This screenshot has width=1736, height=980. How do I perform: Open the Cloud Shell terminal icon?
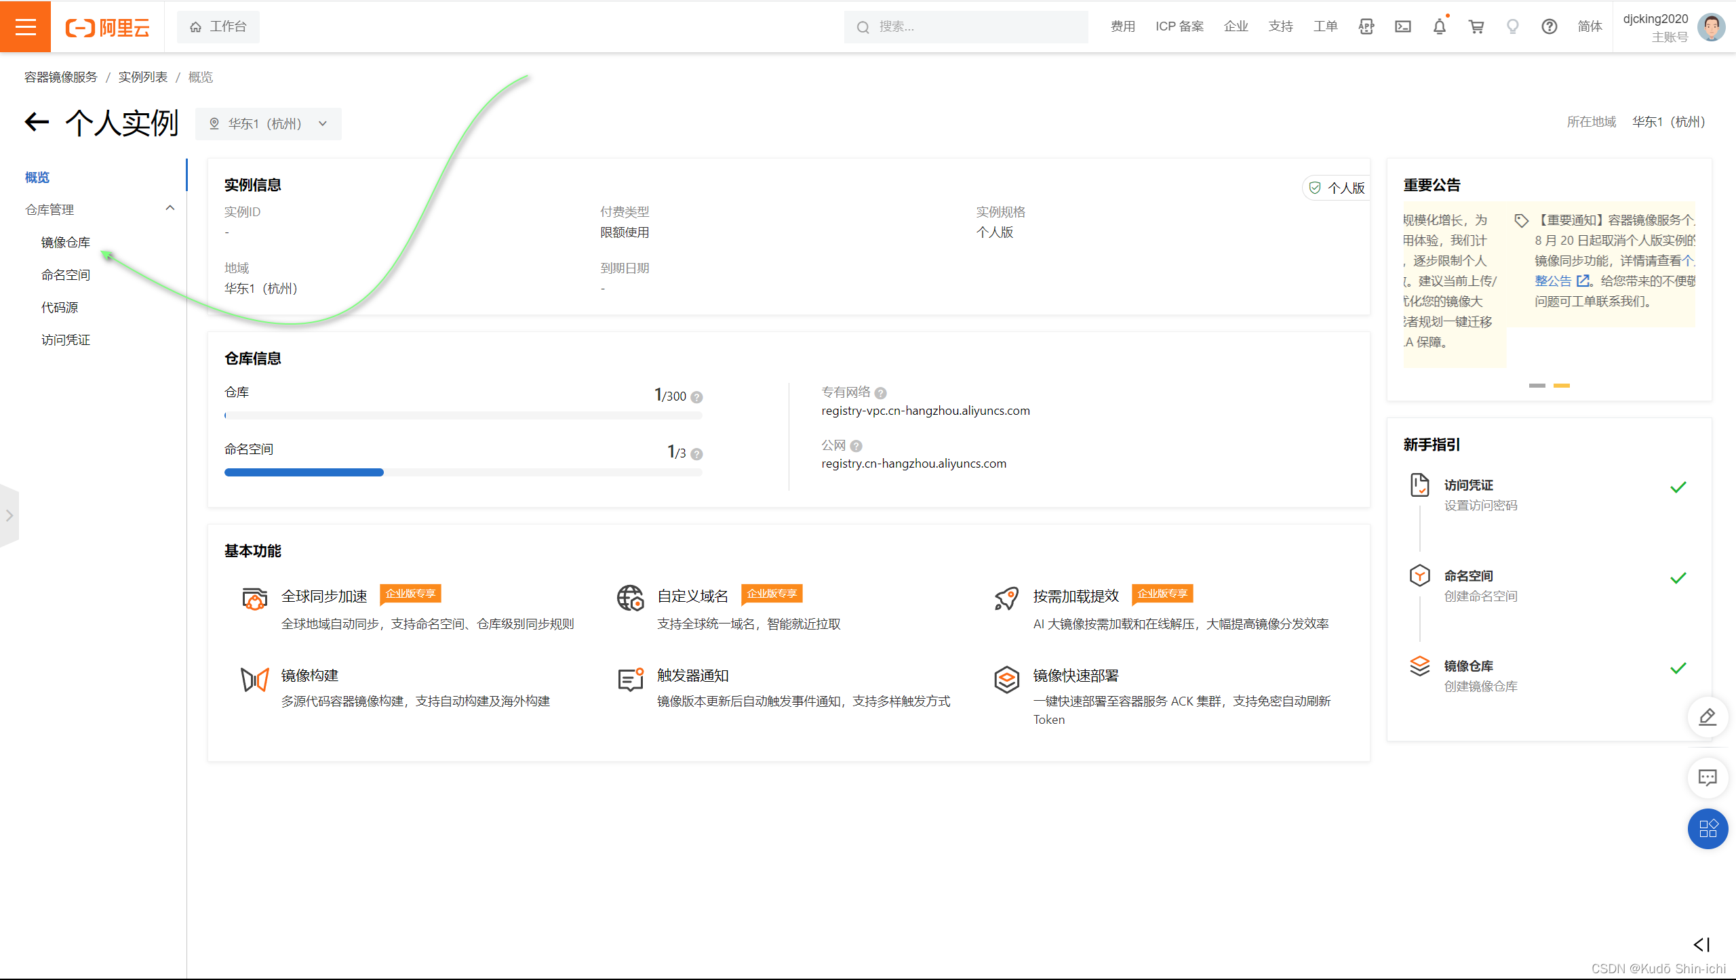(x=1402, y=26)
